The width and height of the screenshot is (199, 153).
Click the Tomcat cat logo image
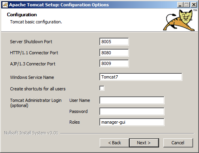coord(180,20)
